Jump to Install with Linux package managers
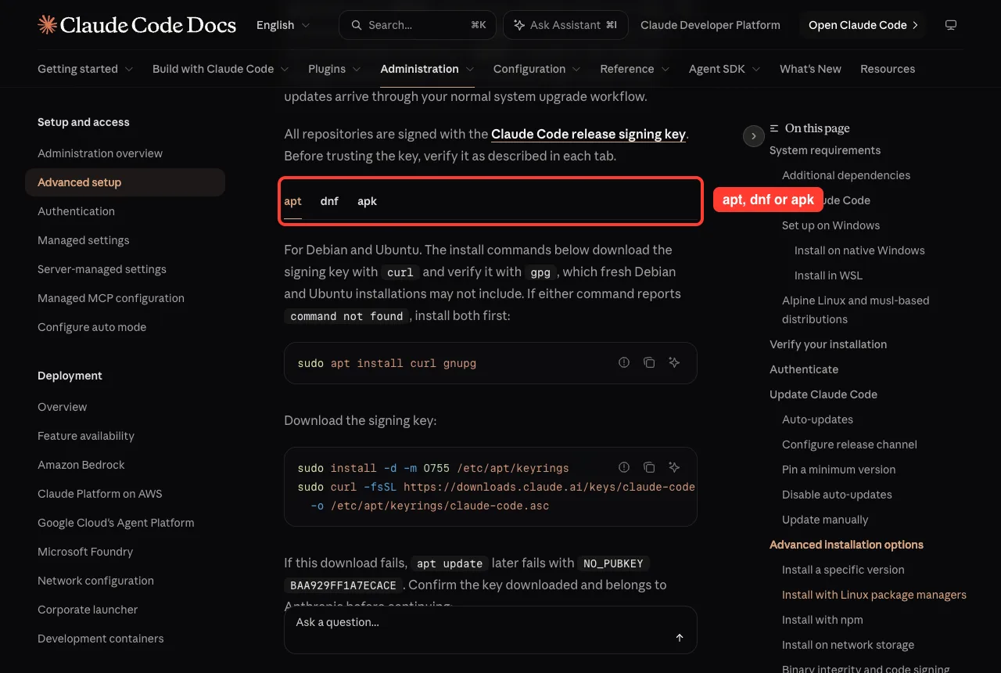The image size is (1001, 673). (874, 595)
